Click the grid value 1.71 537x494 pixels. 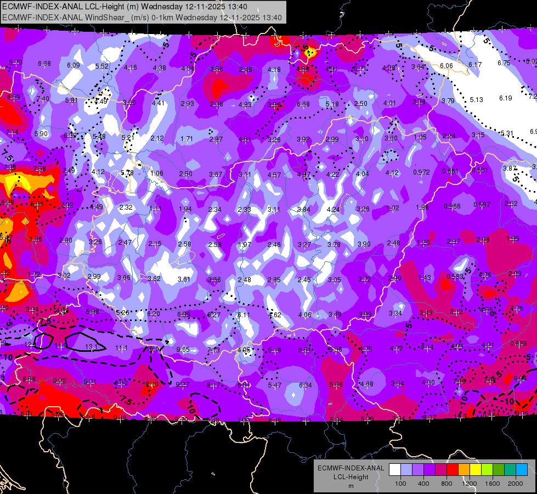pos(186,139)
